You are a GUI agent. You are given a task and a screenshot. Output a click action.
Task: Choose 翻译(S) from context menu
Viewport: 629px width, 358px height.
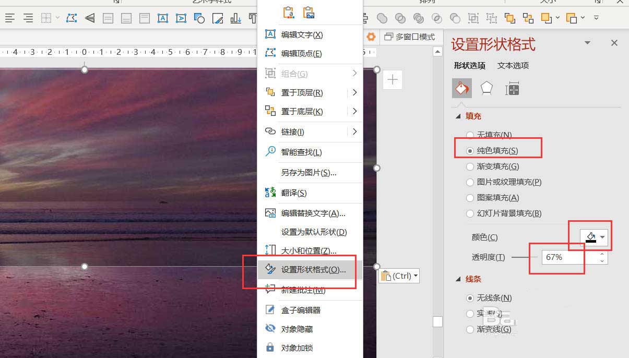[310, 193]
